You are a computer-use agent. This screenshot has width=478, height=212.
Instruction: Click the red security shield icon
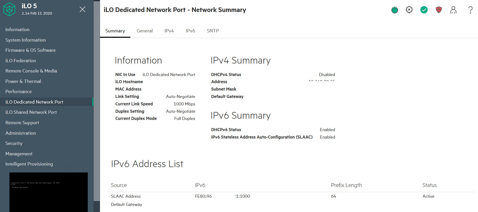tap(439, 10)
